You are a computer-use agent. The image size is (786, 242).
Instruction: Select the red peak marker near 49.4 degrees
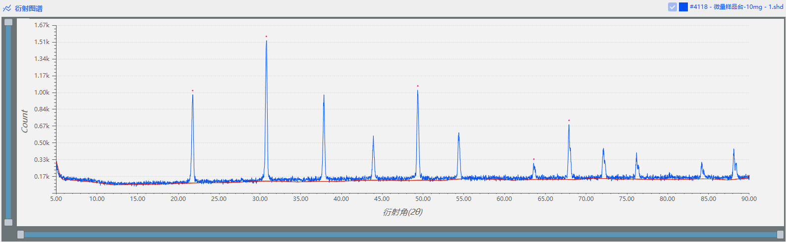(418, 86)
